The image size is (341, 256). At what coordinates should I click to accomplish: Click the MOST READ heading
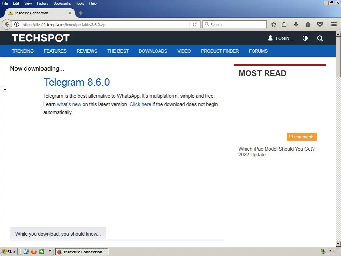pyautogui.click(x=262, y=73)
